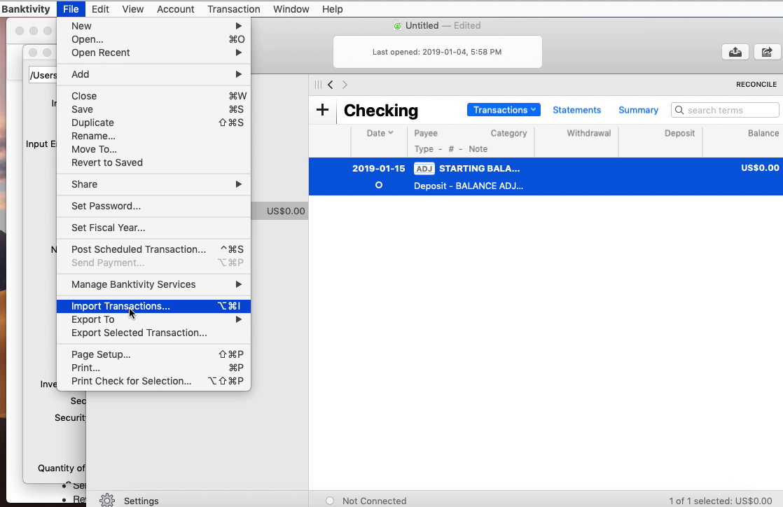Open the Help menu
The image size is (783, 507).
[x=332, y=9]
